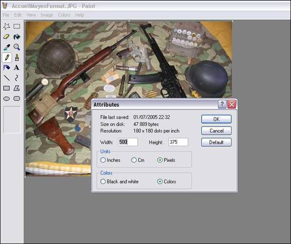The image size is (291, 244).
Task: Select the Pencil tool
Action: tap(7, 58)
